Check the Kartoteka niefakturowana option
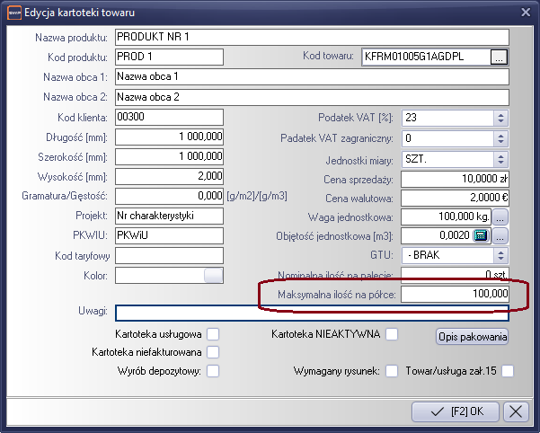540x433 pixels. (x=213, y=352)
